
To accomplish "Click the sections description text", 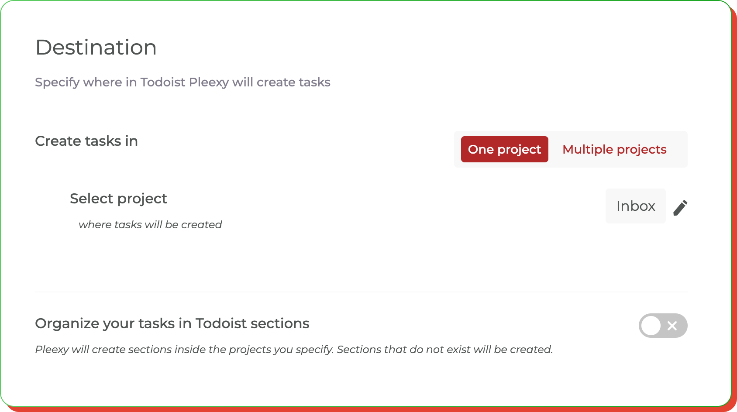I will pyautogui.click(x=294, y=349).
